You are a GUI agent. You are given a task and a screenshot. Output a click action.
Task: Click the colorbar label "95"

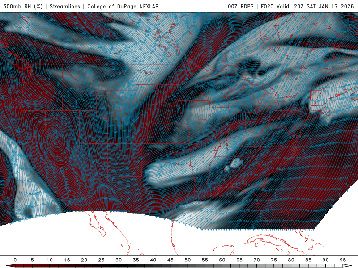point(343,260)
